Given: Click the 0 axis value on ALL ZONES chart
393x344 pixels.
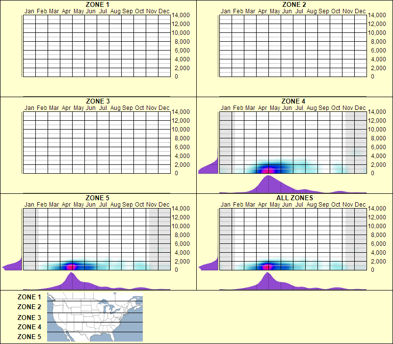Looking at the screenshot, I should coord(372,269).
